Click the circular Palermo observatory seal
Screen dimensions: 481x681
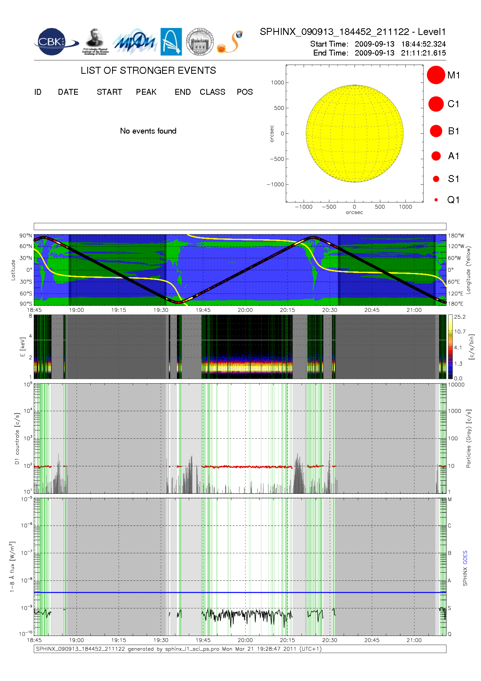(x=200, y=42)
